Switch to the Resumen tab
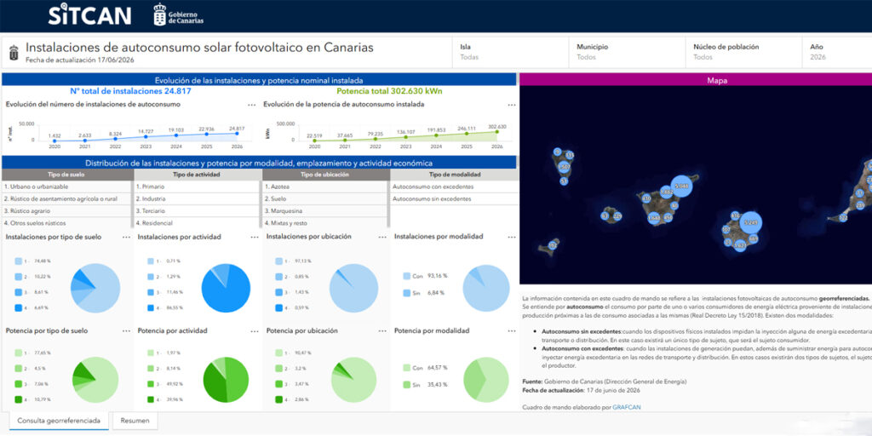 tap(135, 421)
